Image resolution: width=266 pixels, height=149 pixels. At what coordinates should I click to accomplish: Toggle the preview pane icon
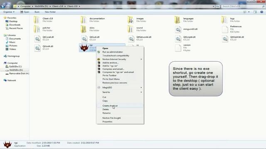click(255, 12)
